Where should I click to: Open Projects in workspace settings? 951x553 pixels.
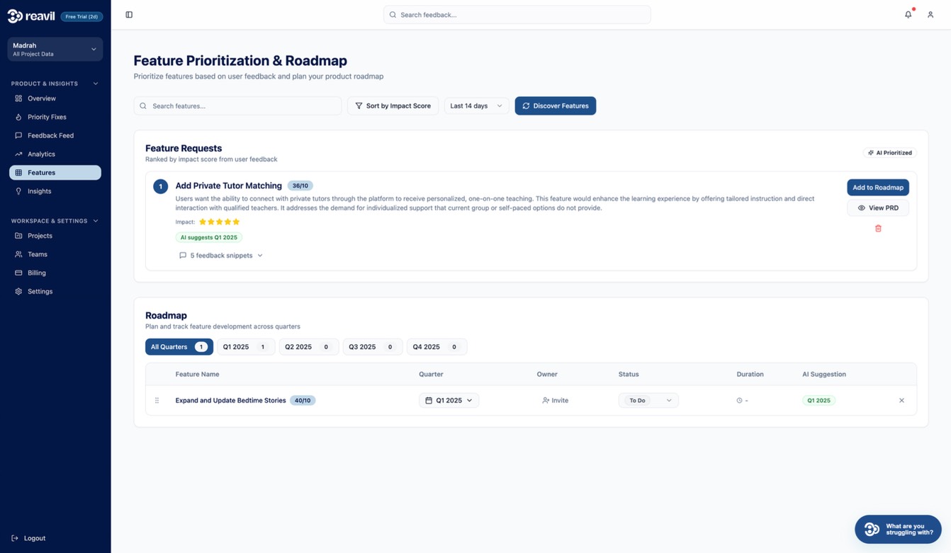point(55,236)
